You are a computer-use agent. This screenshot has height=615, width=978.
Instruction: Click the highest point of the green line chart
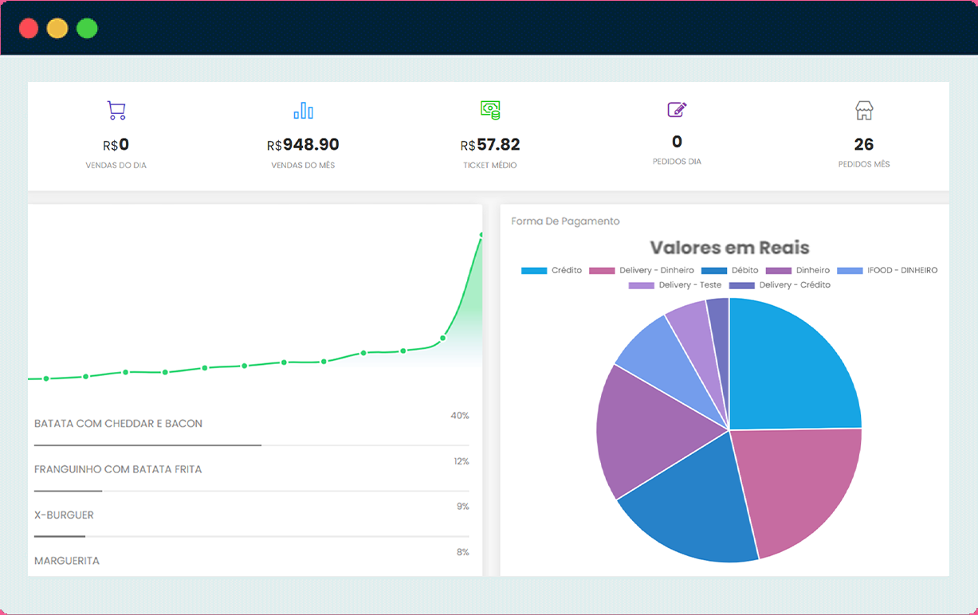point(481,234)
